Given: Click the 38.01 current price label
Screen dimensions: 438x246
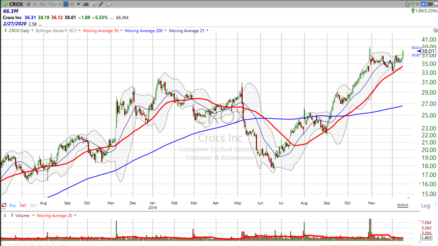Looking at the screenshot, I should (428, 51).
